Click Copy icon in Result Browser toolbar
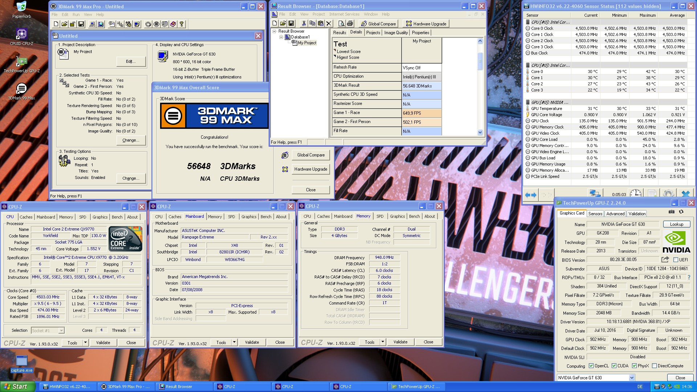 [312, 24]
